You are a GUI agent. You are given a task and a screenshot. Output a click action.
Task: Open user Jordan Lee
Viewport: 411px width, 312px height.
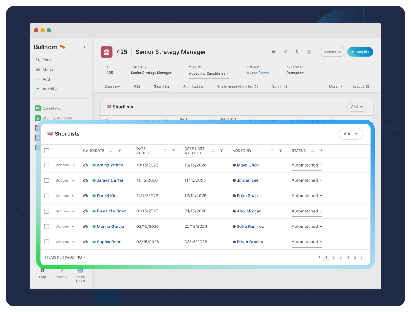coord(248,180)
